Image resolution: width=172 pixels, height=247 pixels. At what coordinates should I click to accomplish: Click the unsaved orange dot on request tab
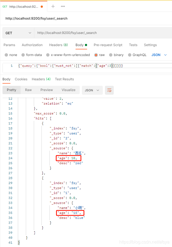[42, 7]
